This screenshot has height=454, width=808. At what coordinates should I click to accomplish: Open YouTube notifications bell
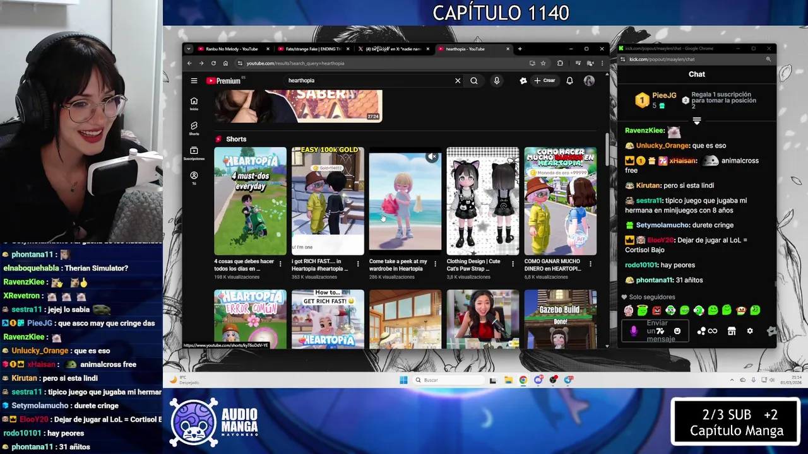click(x=569, y=81)
